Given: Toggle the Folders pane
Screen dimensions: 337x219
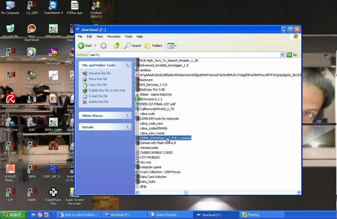Looking at the screenshot, I should click(x=154, y=46).
